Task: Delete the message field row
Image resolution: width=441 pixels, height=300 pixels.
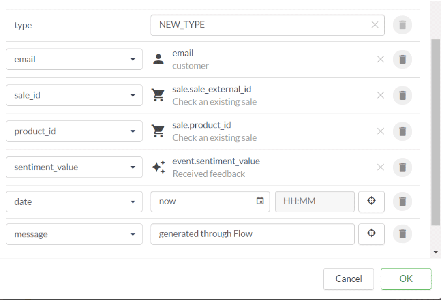Action: click(x=402, y=234)
